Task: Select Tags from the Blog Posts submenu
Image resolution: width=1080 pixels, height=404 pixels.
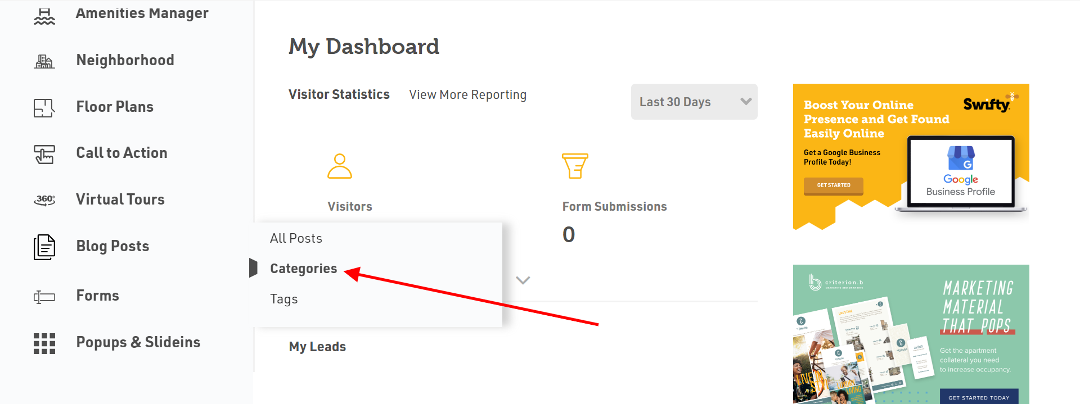Action: (284, 299)
